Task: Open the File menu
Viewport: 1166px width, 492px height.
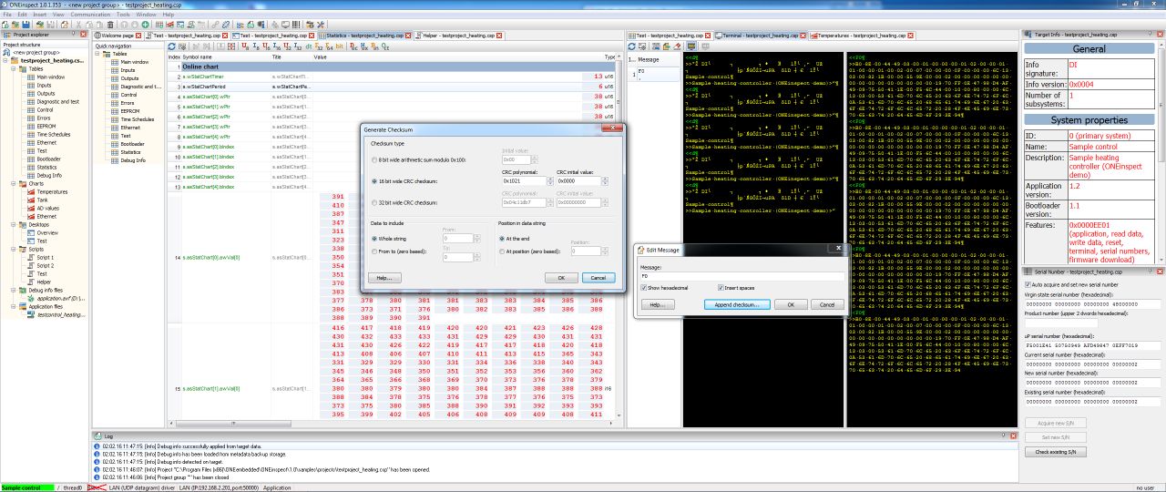Action: [x=8, y=15]
